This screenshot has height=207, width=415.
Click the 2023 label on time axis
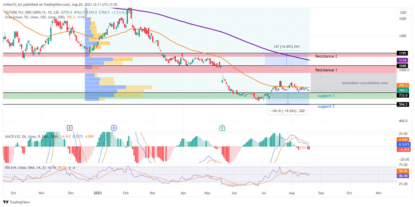[98, 193]
